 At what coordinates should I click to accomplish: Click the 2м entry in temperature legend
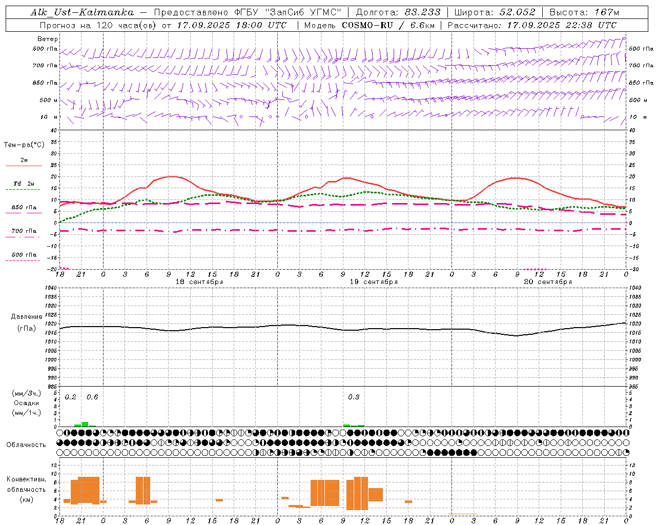pos(24,160)
